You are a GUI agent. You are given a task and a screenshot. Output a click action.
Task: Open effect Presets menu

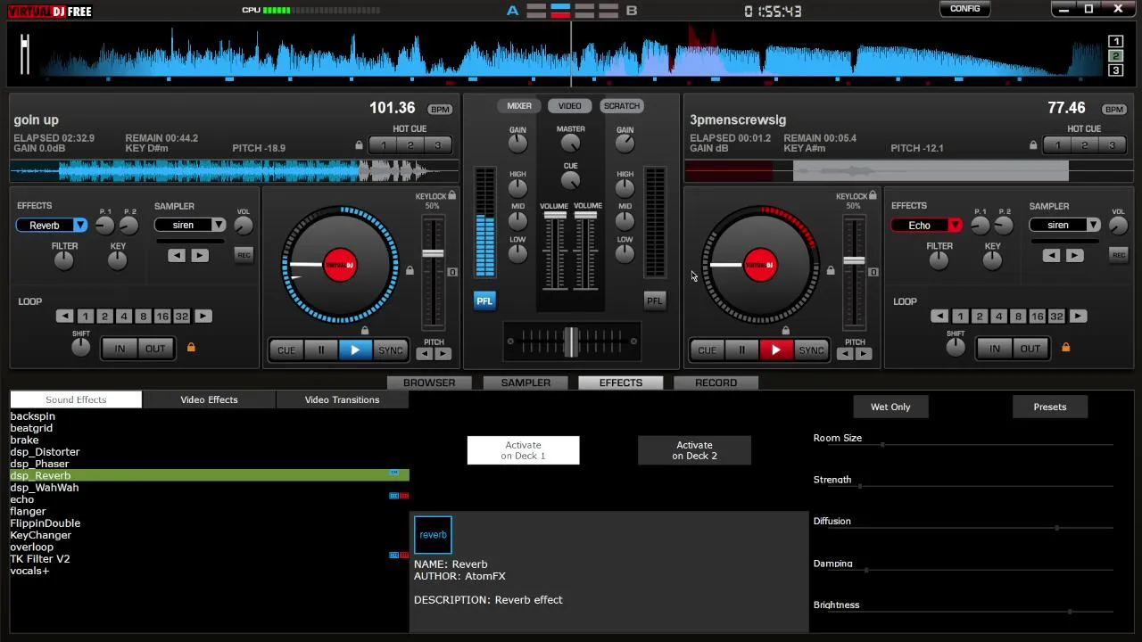pyautogui.click(x=1049, y=407)
